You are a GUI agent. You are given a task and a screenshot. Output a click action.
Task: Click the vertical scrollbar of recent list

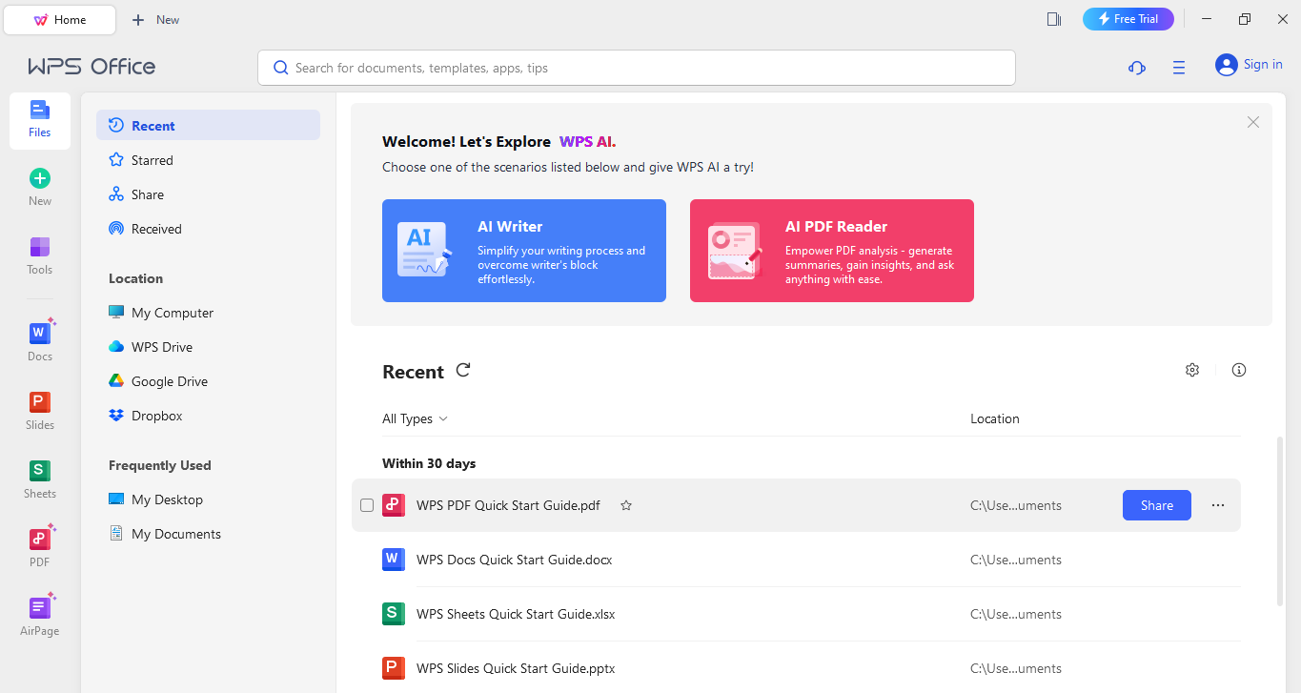point(1280,520)
